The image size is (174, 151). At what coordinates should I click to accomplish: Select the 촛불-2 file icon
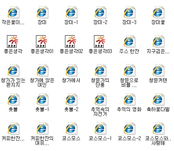click(x=71, y=100)
